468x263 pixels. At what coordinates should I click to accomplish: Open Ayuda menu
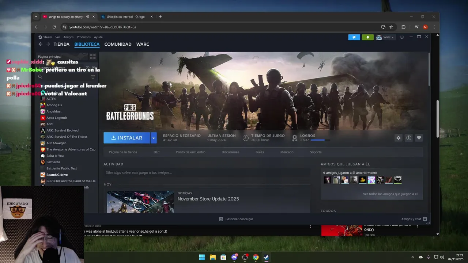[x=98, y=37]
